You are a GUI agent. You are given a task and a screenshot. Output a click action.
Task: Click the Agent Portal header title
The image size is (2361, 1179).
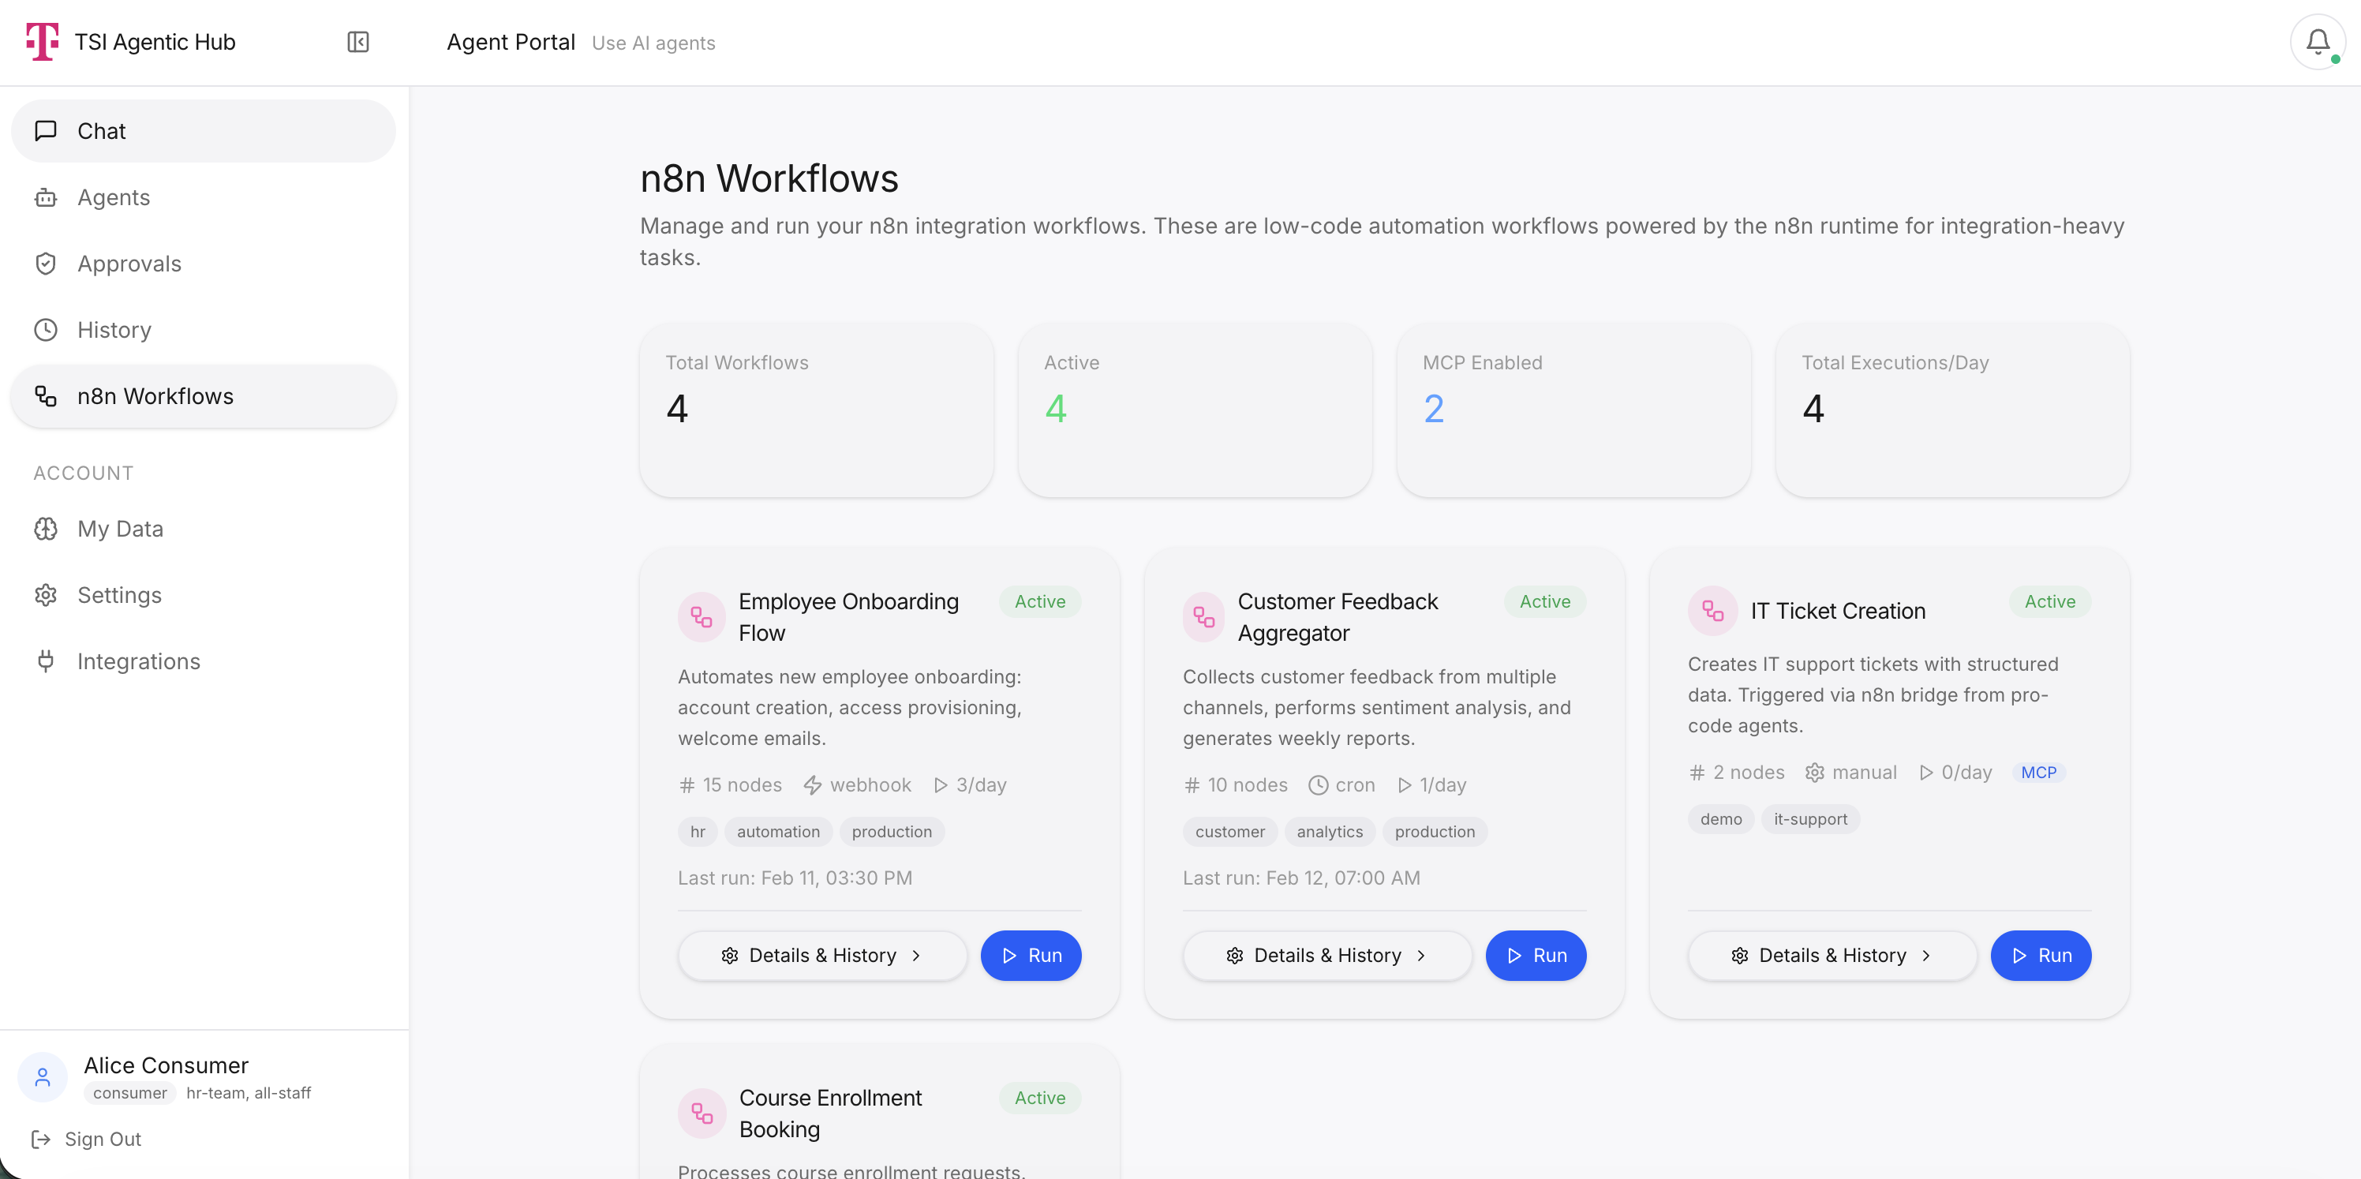point(511,42)
